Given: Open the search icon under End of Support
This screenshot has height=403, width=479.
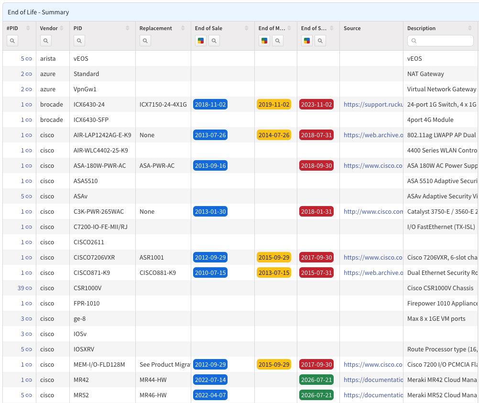Looking at the screenshot, I should [x=320, y=41].
